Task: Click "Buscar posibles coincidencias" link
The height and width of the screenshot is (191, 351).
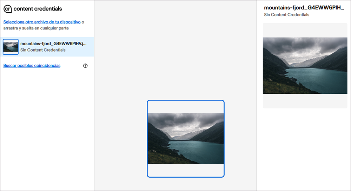Action: click(32, 66)
